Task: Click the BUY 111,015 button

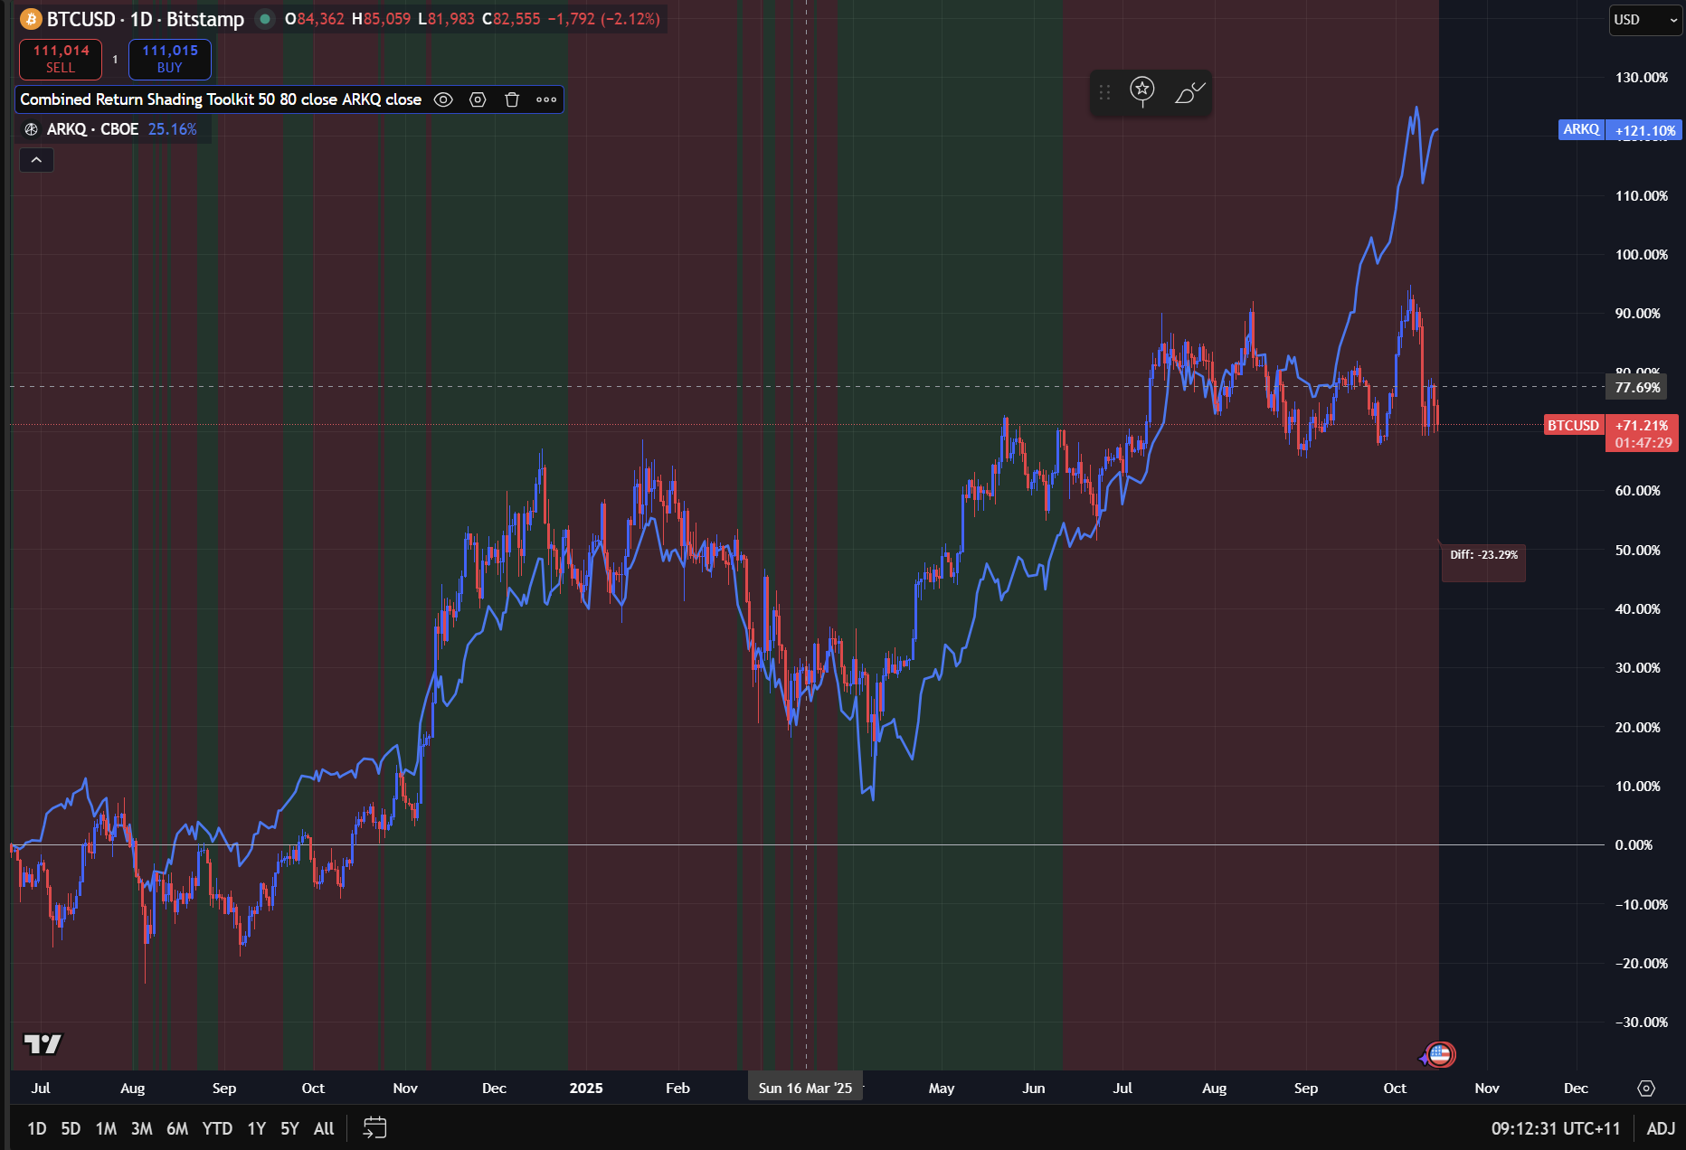Action: click(x=170, y=59)
